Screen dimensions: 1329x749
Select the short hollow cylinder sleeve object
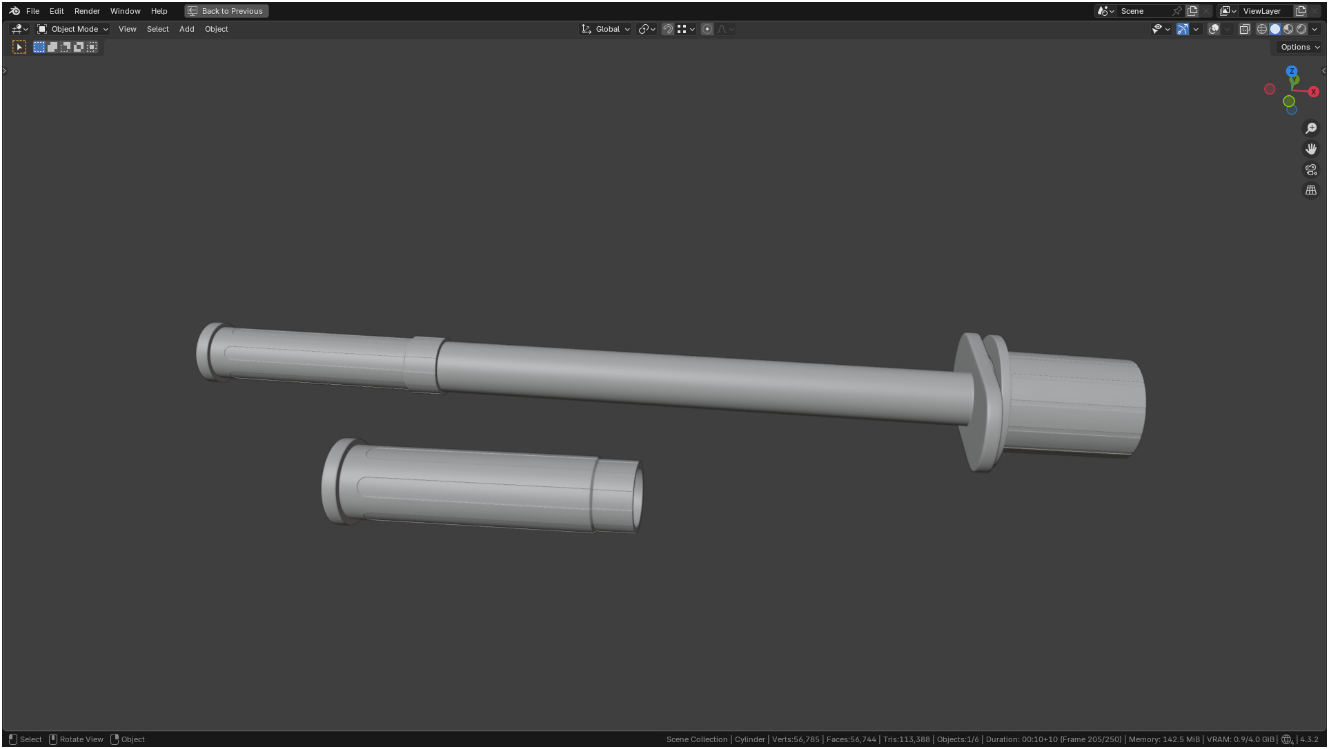click(x=481, y=486)
